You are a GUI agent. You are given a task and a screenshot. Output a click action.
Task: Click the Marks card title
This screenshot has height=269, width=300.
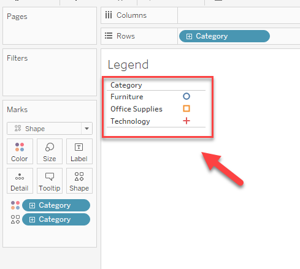(x=17, y=110)
